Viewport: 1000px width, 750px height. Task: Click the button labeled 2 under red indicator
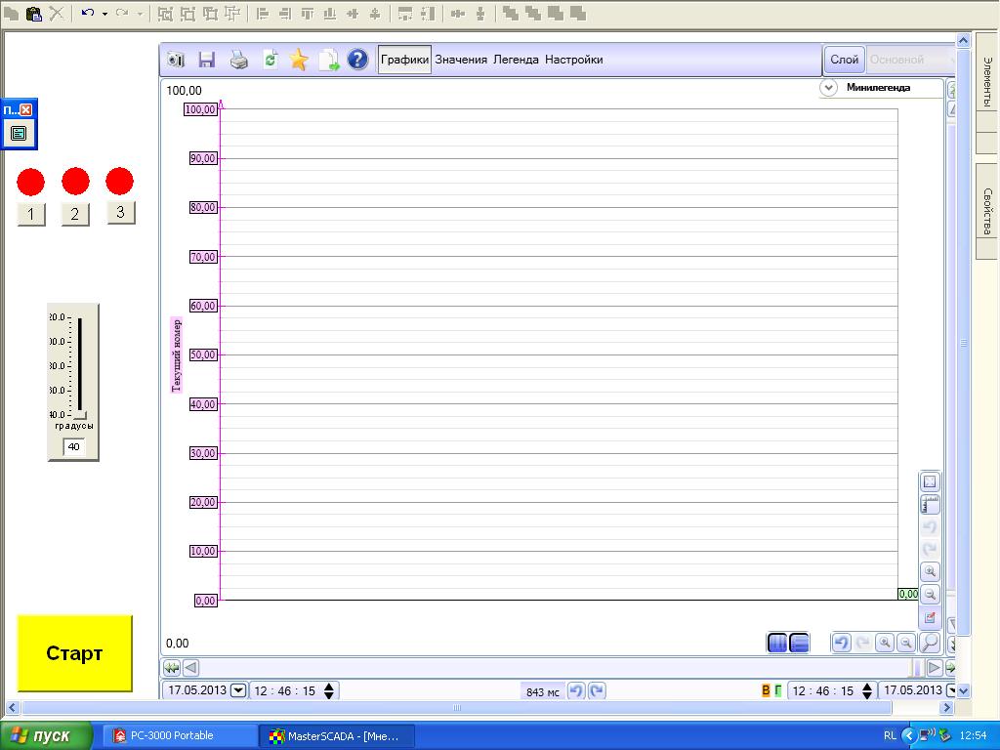[75, 214]
